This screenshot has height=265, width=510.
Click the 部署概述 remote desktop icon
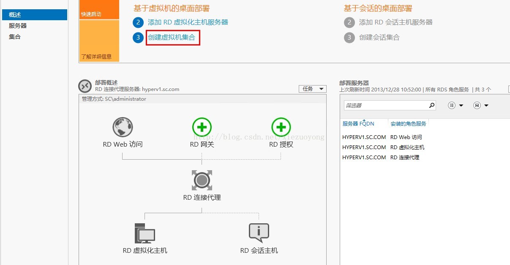[85, 86]
